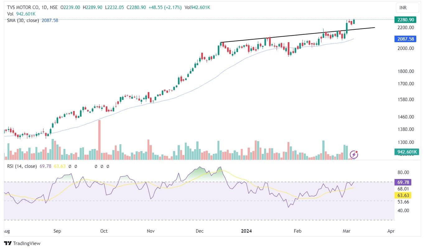The image size is (425, 250).
Task: Click the 40.00 RSI axis label
Action: tap(404, 210)
